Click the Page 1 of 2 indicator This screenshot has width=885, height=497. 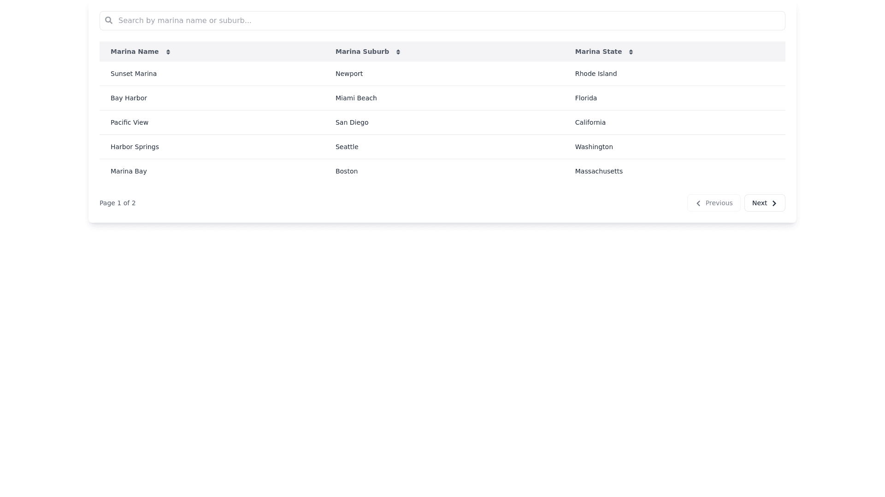118,203
